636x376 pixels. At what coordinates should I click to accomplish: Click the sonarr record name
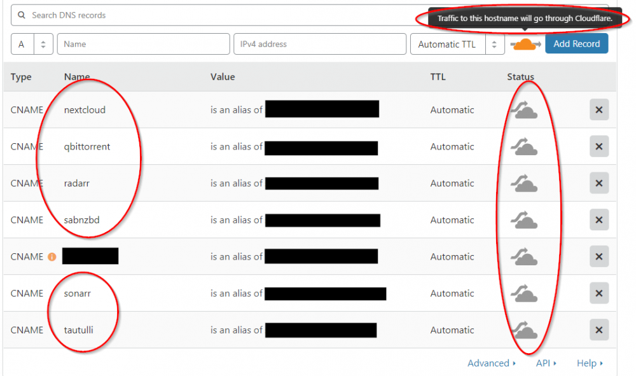[77, 293]
